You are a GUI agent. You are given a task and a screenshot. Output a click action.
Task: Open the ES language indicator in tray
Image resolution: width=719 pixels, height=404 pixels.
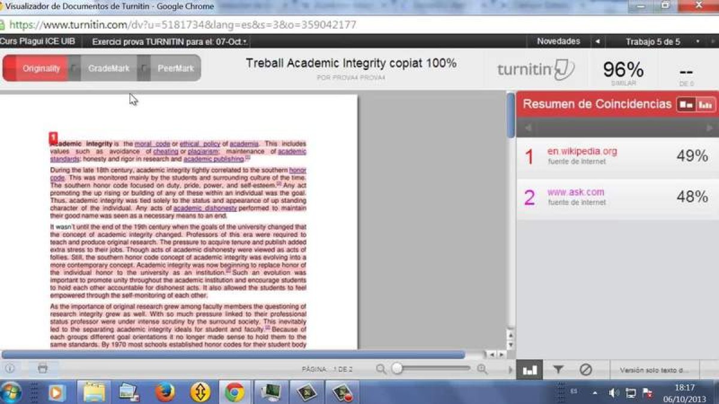pyautogui.click(x=574, y=391)
